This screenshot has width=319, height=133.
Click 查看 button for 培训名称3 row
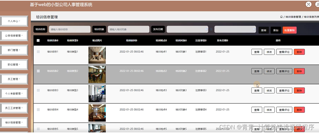click(257, 90)
